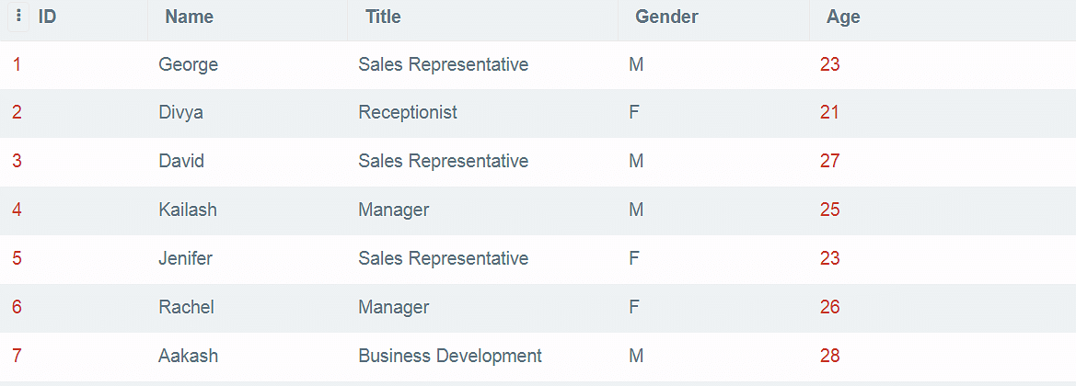The width and height of the screenshot is (1076, 386).
Task: Click ID number 7 link
Action: click(x=17, y=356)
